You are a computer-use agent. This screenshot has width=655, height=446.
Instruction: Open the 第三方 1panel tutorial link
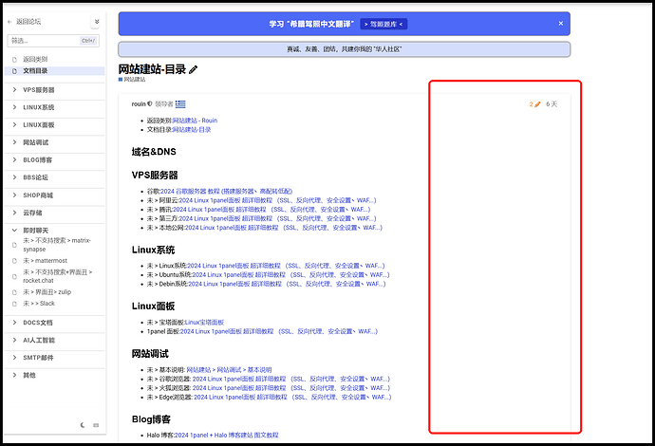(277, 218)
